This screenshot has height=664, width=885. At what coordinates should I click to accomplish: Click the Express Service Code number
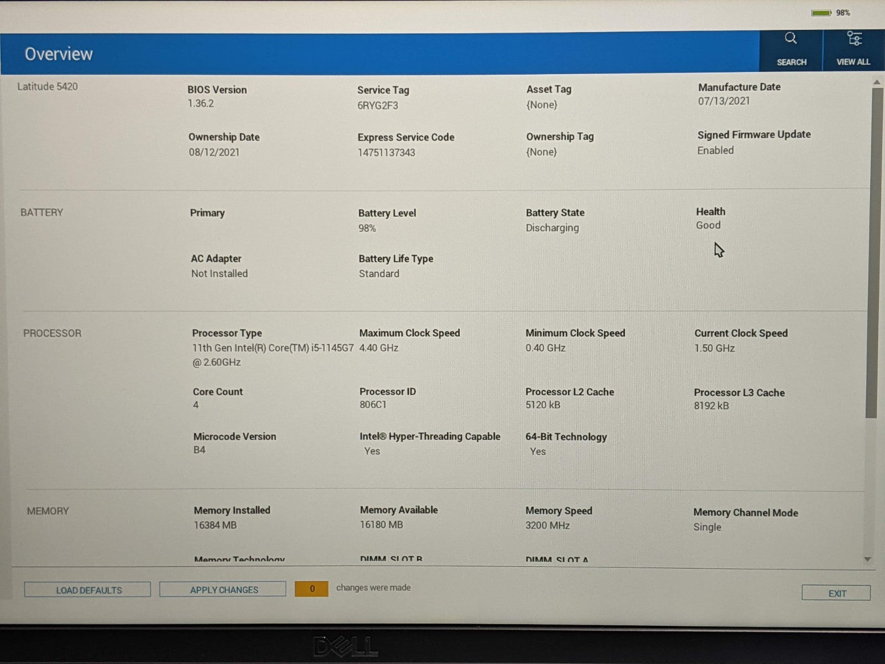pos(386,153)
